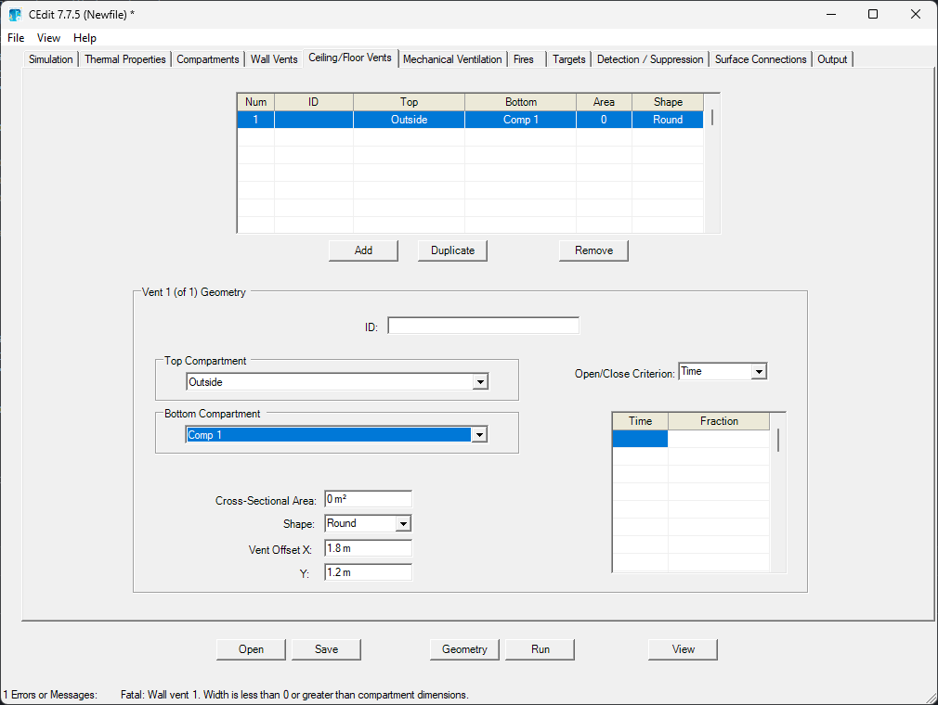Open the Help menu
The height and width of the screenshot is (705, 938).
(85, 38)
